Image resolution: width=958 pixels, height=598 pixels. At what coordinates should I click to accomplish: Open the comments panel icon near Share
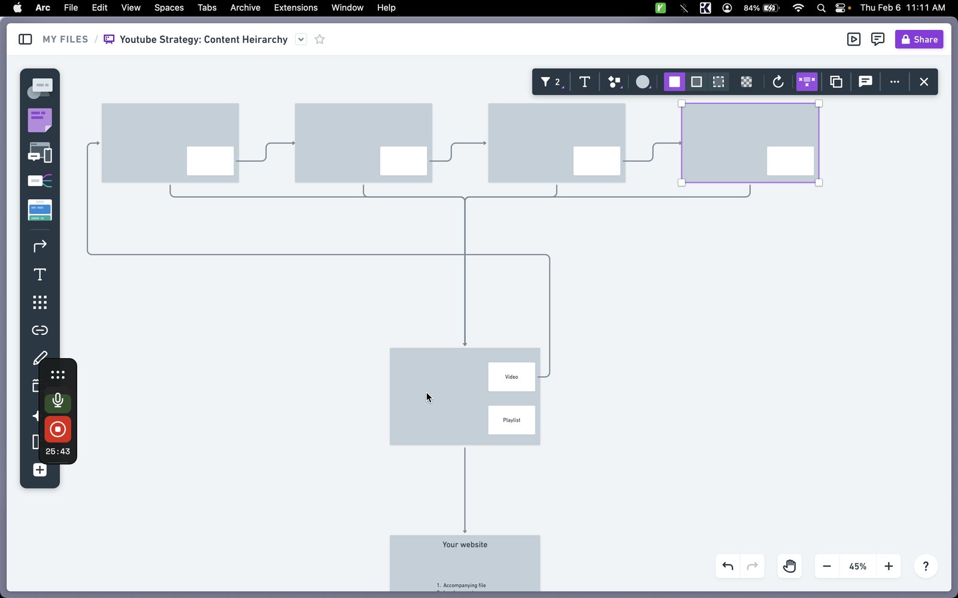(x=877, y=39)
